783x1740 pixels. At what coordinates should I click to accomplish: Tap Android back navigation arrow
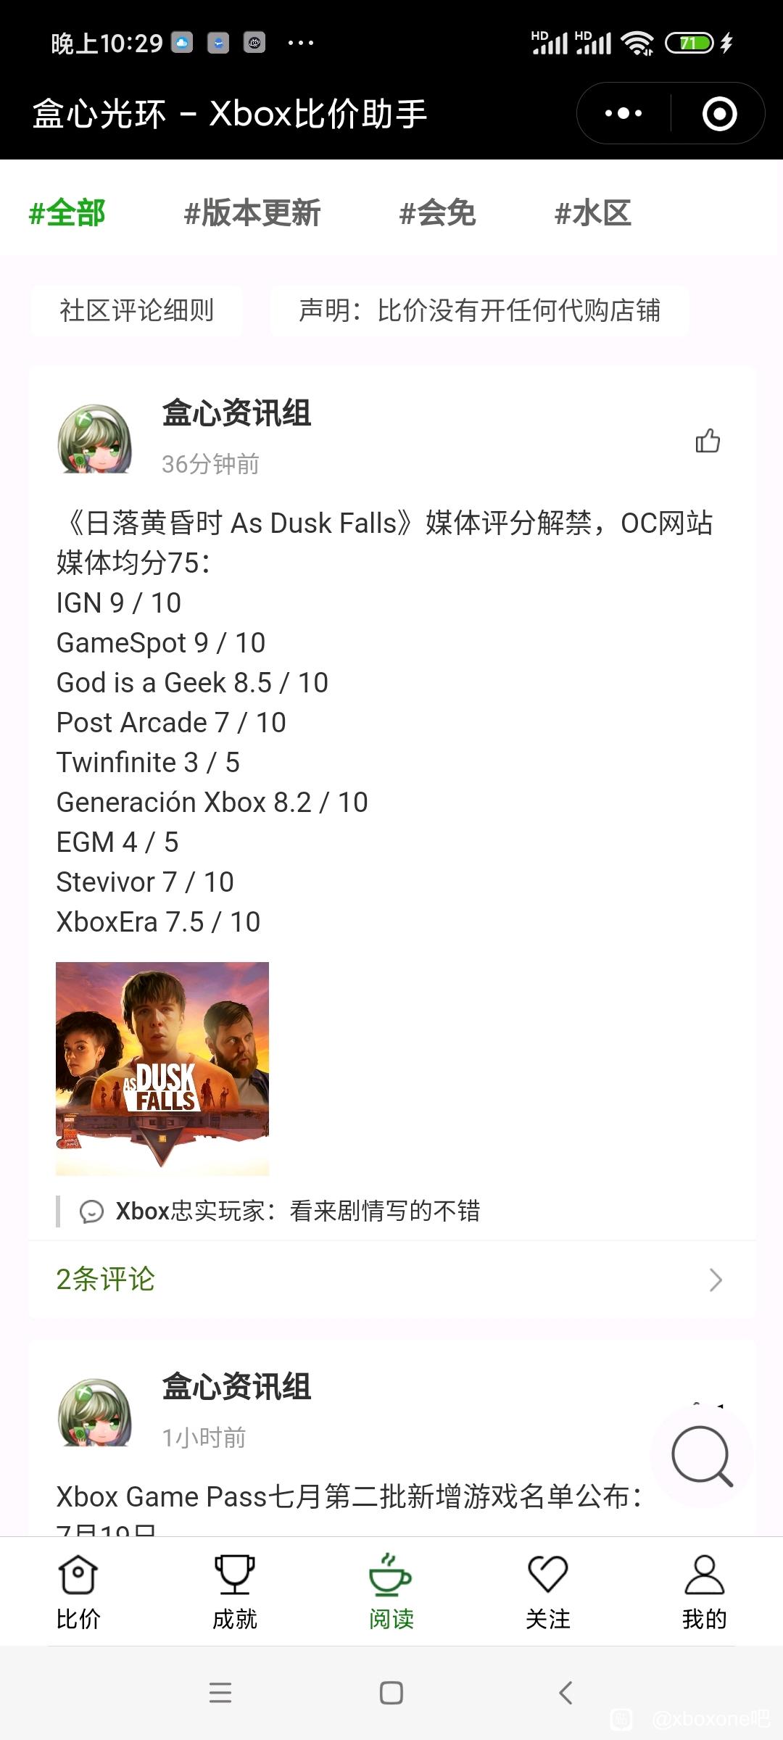[x=566, y=1693]
